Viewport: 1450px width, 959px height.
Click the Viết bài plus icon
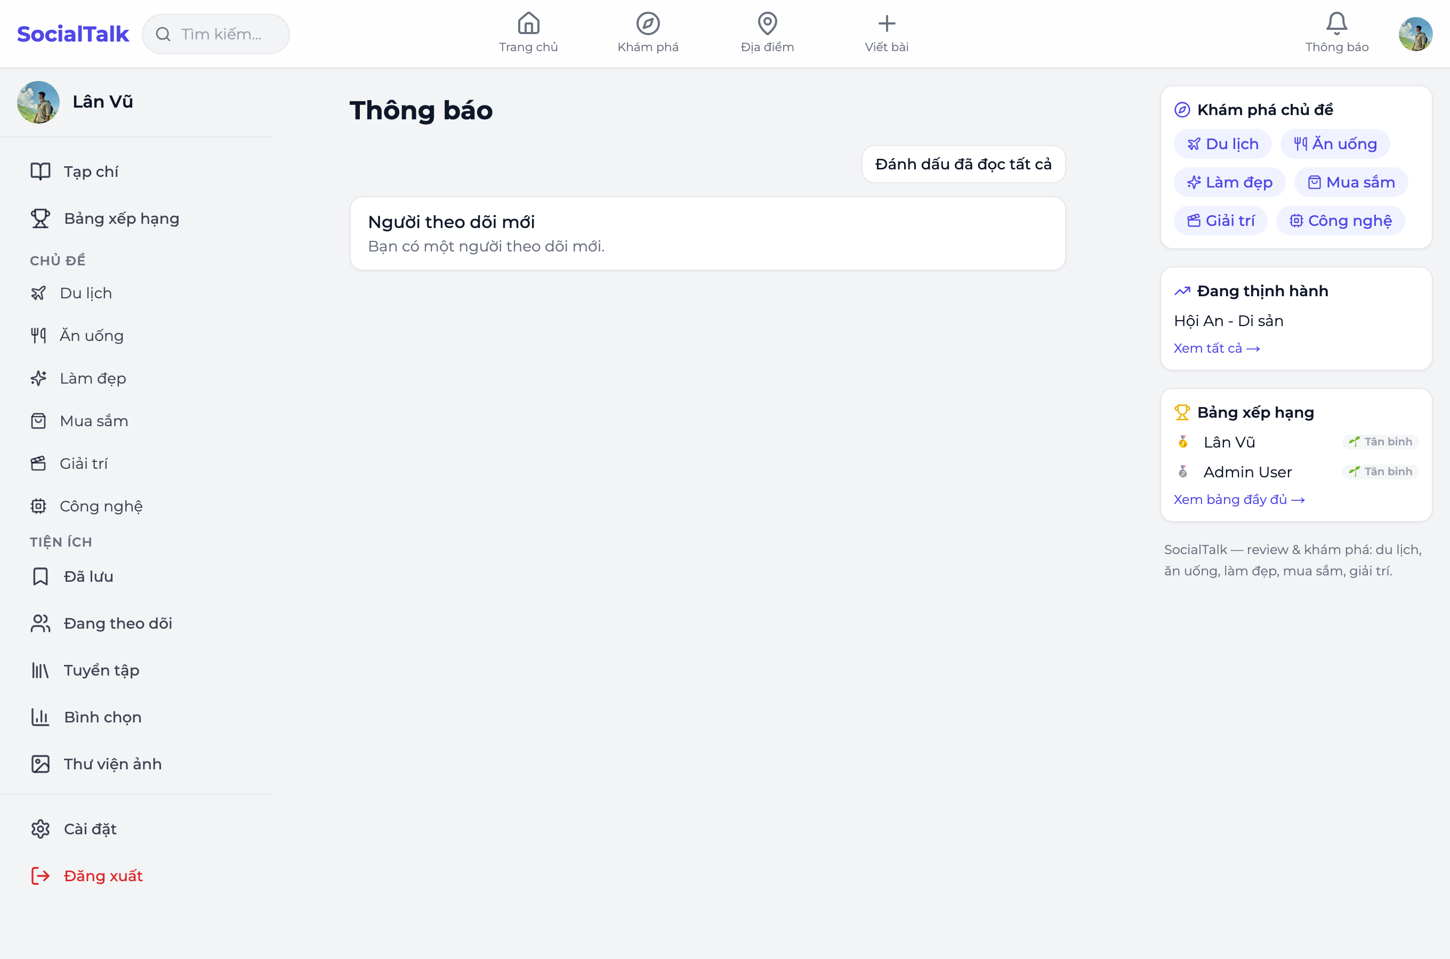click(887, 23)
